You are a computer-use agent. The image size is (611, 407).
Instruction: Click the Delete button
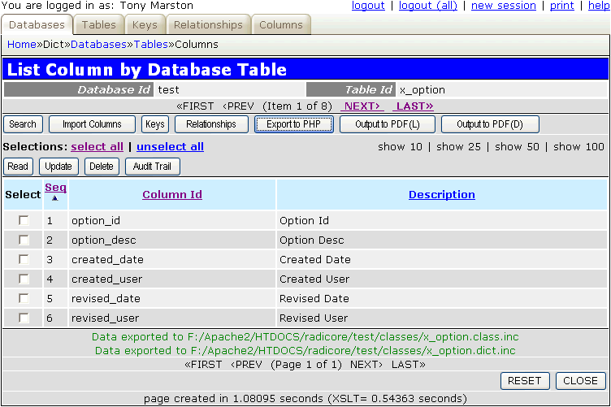102,167
